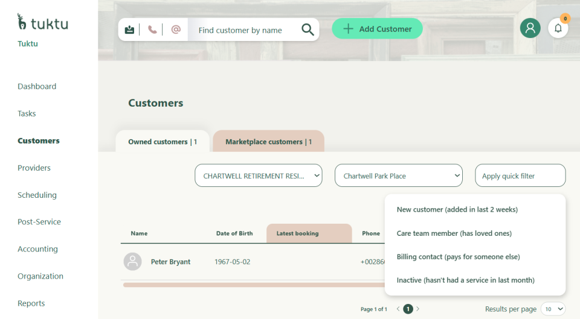The image size is (580, 319).
Task: Choose the New customer quick filter
Action: click(x=457, y=209)
